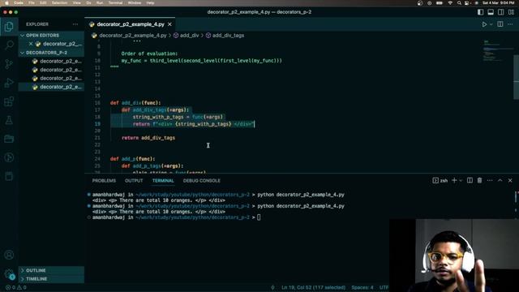519x292 pixels.
Task: Open the Help menu in menu bar
Action: point(150,2)
